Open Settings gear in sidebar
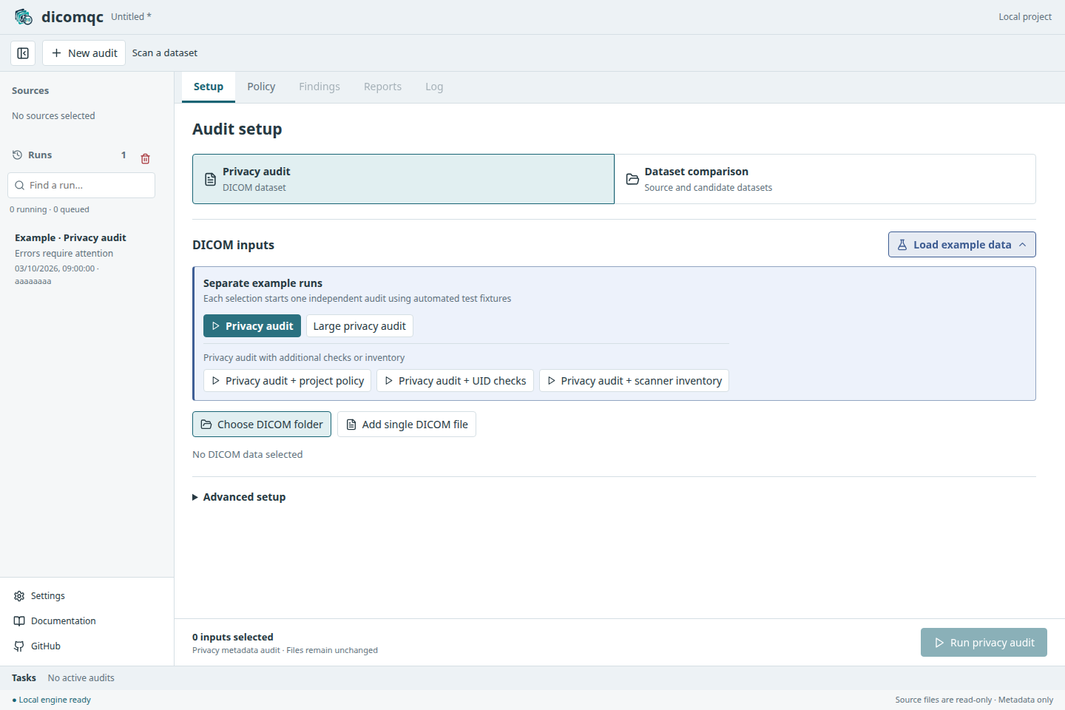Viewport: 1065px width, 710px height. click(x=40, y=596)
